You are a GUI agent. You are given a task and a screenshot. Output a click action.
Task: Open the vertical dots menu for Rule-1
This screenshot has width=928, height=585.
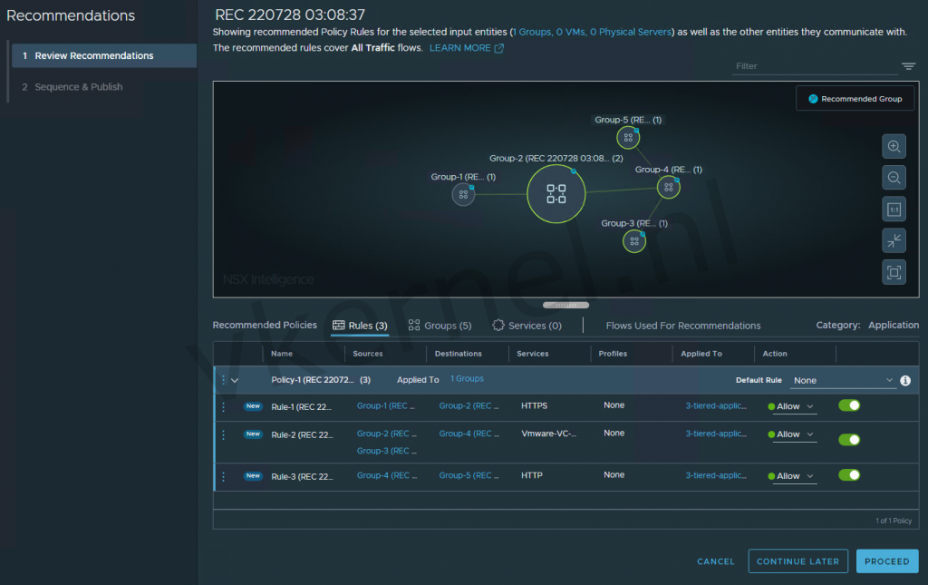pos(223,406)
